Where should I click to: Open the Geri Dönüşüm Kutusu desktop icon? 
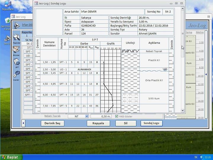tap(7, 21)
